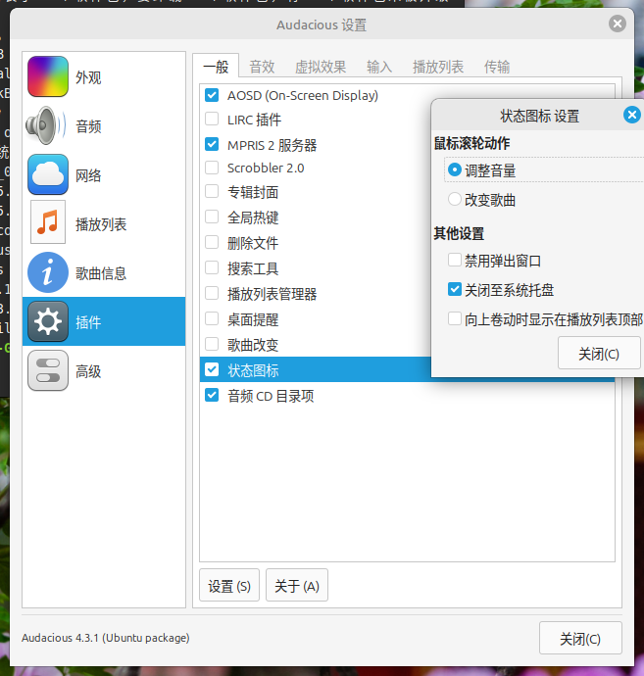This screenshot has width=644, height=676.
Task: Select the 改变歌曲 radio button
Action: click(455, 199)
